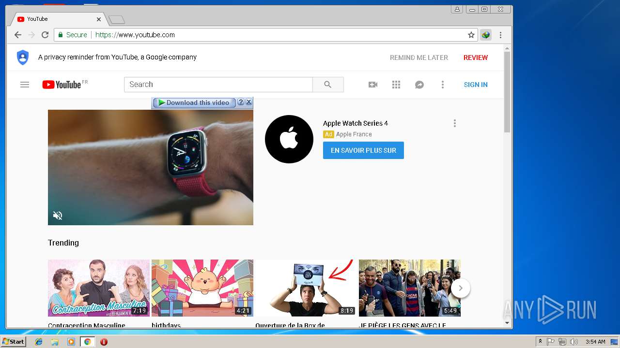Open JE PIÈGE LES GENS video thumbnail
Screen dimensions: 620x348
[x=410, y=288]
